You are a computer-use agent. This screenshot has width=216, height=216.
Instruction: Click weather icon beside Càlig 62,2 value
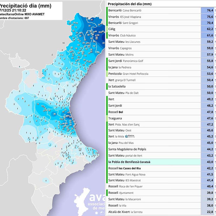click(x=215, y=29)
